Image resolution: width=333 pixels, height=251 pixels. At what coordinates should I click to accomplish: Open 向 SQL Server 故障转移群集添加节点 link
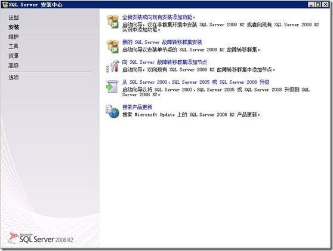click(165, 62)
